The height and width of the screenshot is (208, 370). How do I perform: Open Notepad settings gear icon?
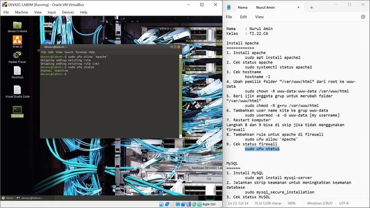(x=363, y=17)
